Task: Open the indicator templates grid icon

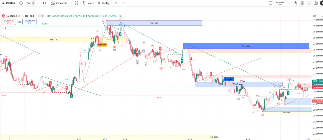Action: pyautogui.click(x=76, y=3)
